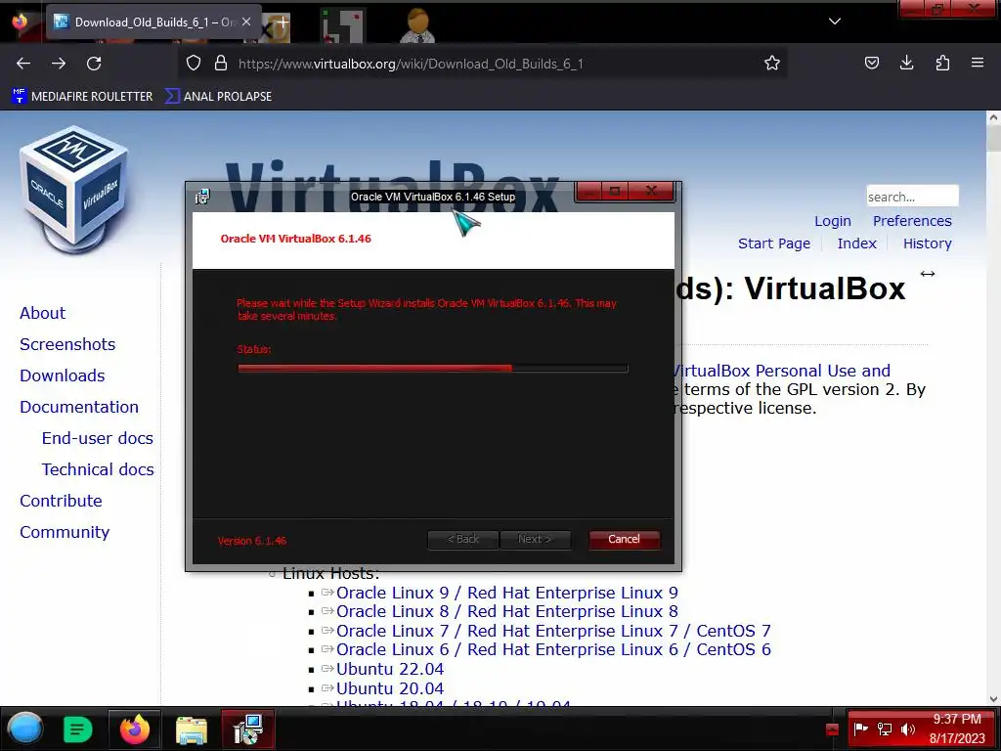Screen dimensions: 1001x751
Task: Click the scrollbar down arrow
Action: click(993, 698)
